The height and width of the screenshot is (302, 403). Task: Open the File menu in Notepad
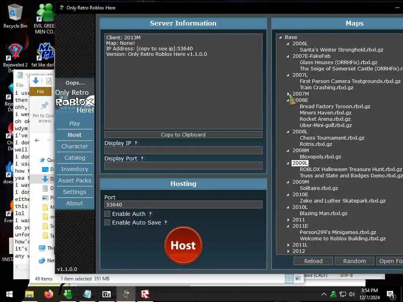click(x=20, y=85)
